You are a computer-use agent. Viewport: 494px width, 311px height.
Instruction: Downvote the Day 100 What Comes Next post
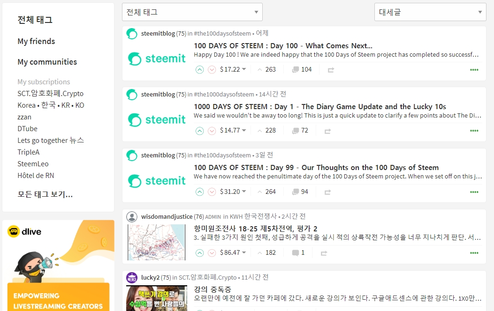tap(212, 69)
